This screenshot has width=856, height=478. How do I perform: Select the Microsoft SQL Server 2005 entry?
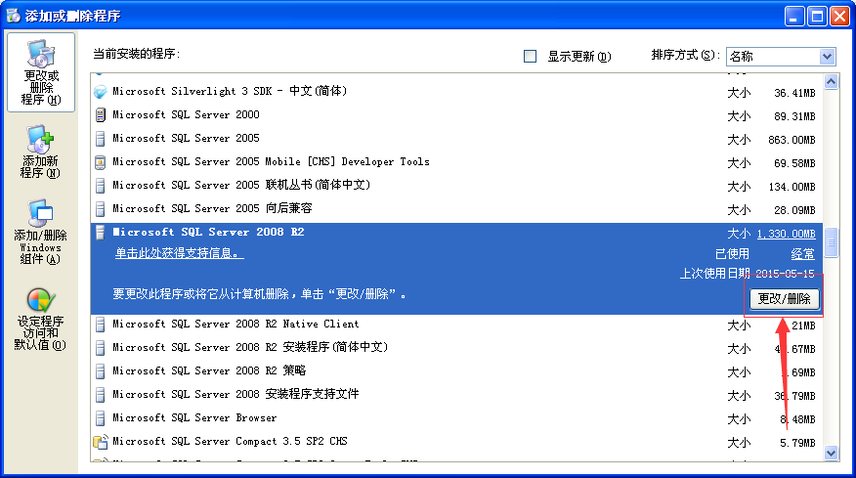tap(186, 138)
